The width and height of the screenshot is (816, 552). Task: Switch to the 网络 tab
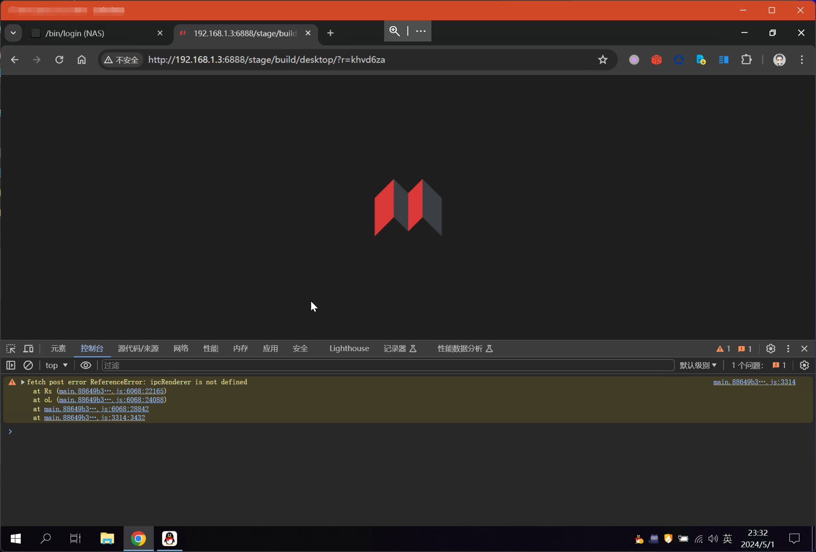181,349
